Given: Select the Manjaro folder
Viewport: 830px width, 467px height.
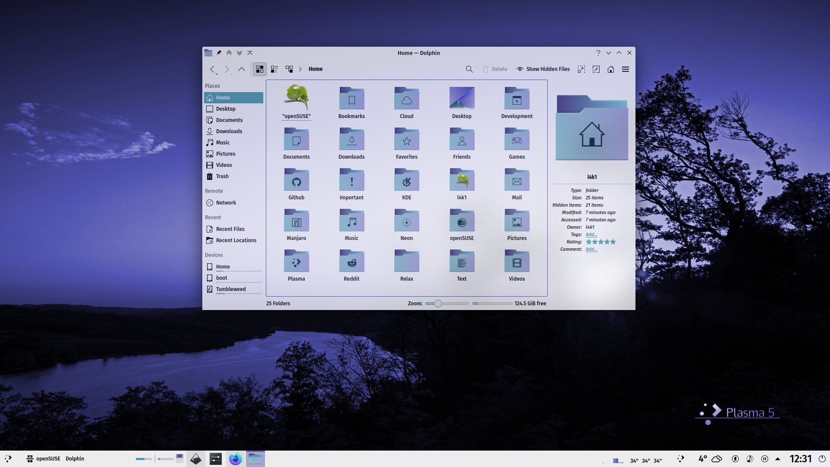Looking at the screenshot, I should tap(297, 225).
